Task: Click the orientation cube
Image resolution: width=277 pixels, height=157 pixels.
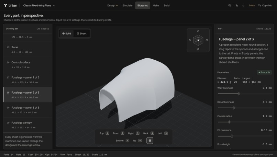Action: pos(198,40)
